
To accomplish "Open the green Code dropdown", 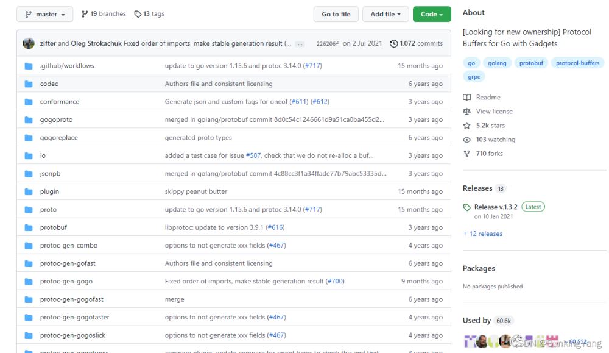I will pos(431,14).
